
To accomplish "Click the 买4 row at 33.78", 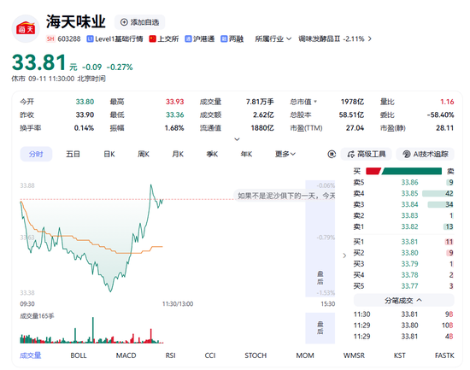I will (403, 275).
